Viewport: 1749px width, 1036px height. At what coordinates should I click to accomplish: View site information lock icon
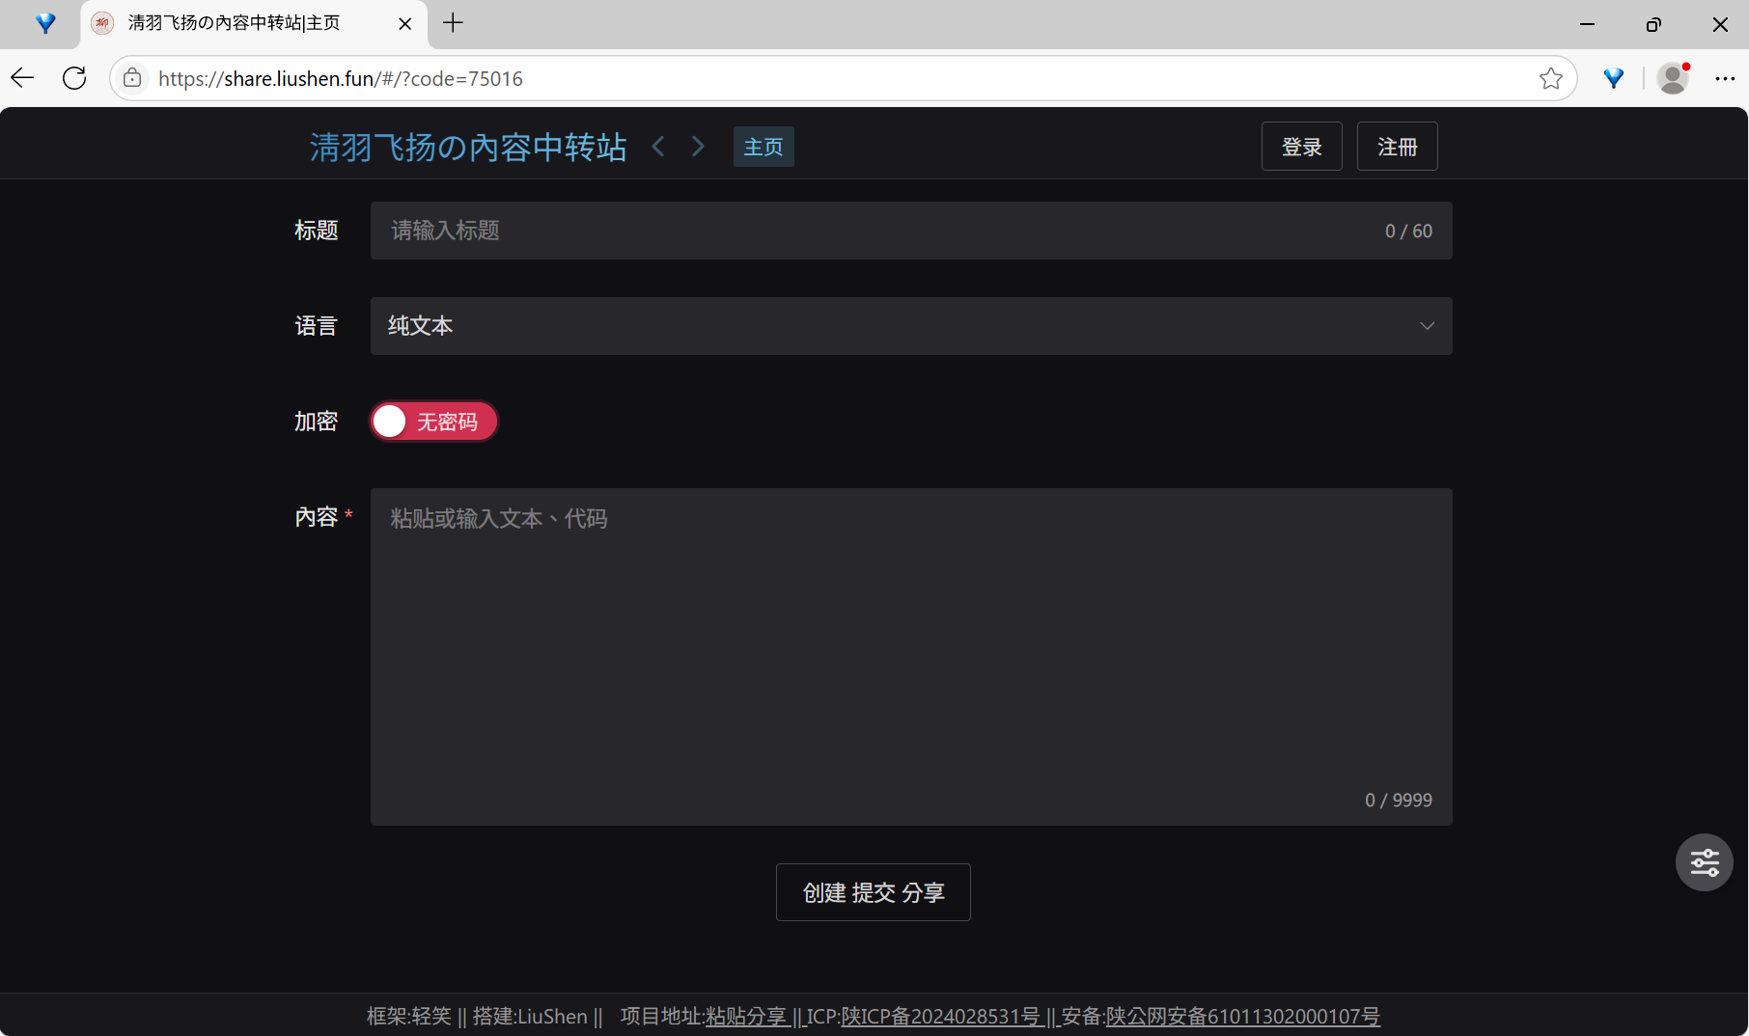click(x=133, y=78)
